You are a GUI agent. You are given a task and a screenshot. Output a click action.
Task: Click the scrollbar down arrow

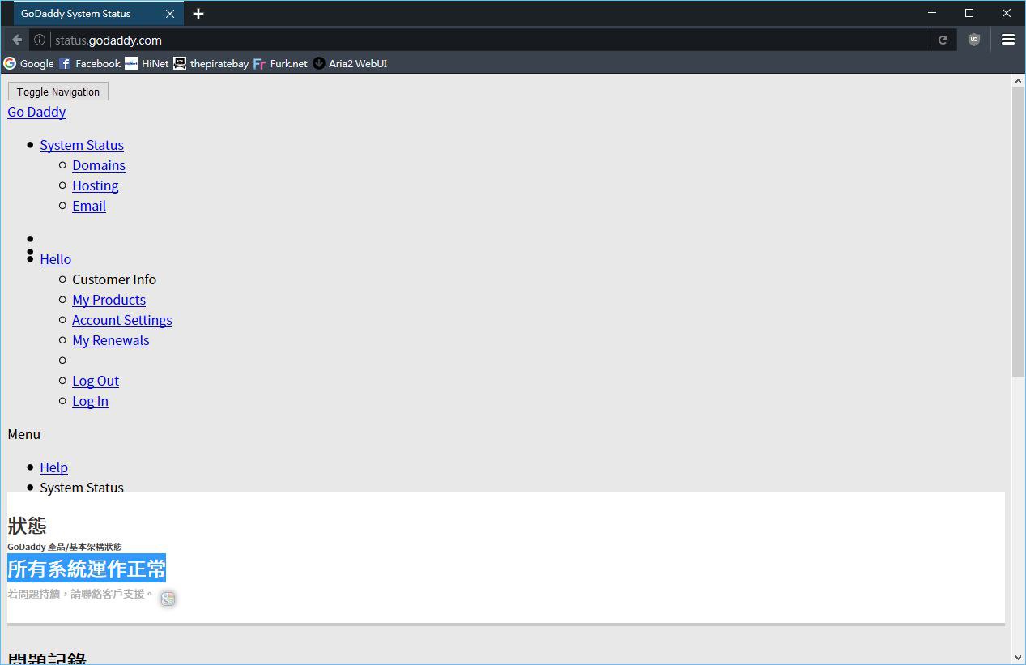(x=1019, y=658)
